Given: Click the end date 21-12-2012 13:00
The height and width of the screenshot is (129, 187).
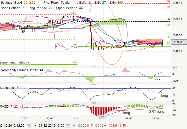Looking at the screenshot, I should 51,126.
